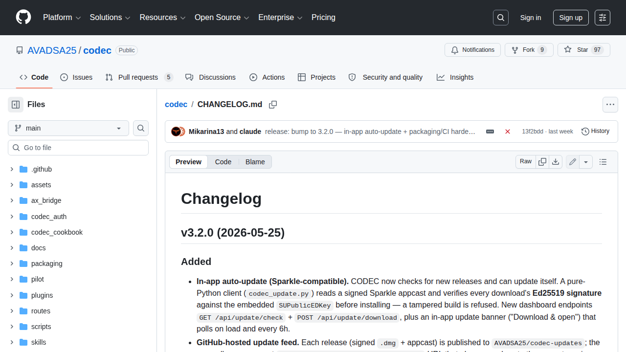This screenshot has height=352, width=626.
Task: Open the Actions tab
Action: pos(267,77)
